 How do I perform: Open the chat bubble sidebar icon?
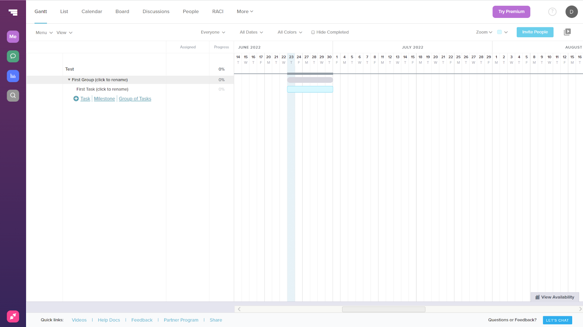click(x=13, y=56)
